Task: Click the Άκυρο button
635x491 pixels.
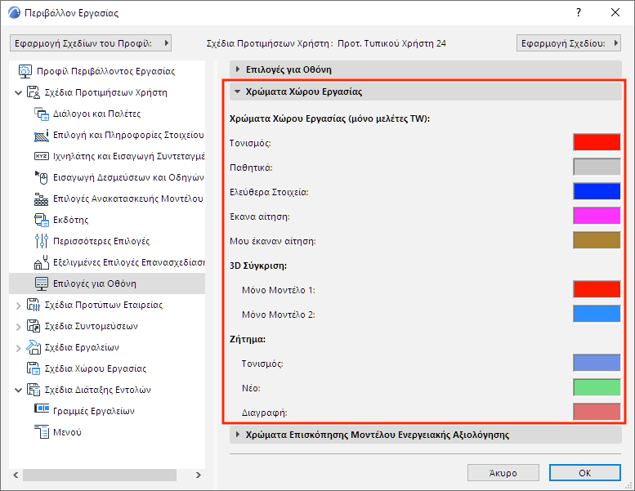Action: [503, 473]
